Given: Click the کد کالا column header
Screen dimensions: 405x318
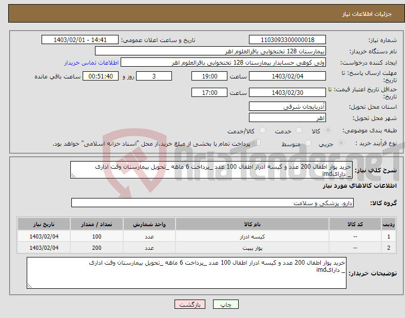Looking at the screenshot, I should coord(355,224).
